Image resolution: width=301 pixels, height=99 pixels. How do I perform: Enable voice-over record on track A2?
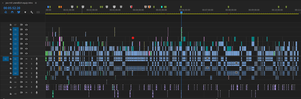(37, 63)
